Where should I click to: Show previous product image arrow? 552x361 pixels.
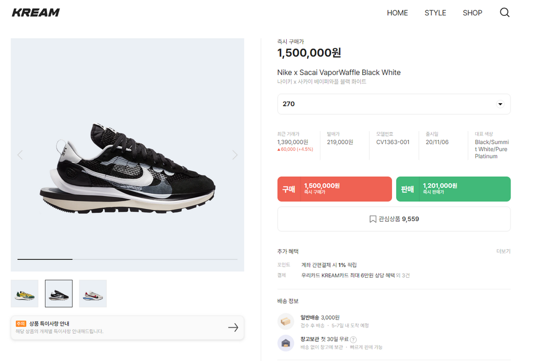tap(20, 155)
